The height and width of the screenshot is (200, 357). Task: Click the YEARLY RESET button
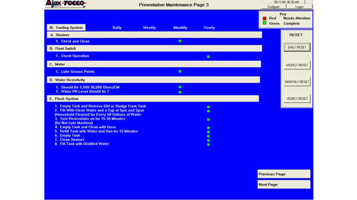[x=297, y=98]
